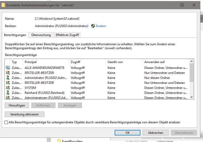The width and height of the screenshot is (203, 142).
Task: Click the shield icon next to Ändern
Action: point(93,26)
